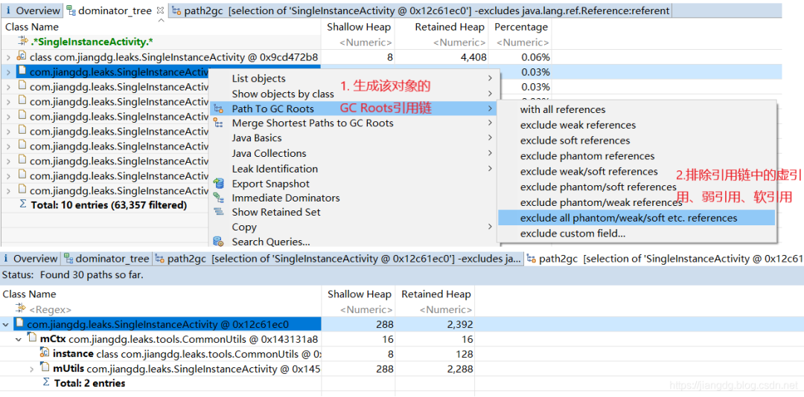804x397 pixels.
Task: Collapse mCtx CommonUtils @ 0x143131a8 node
Action: coord(19,339)
